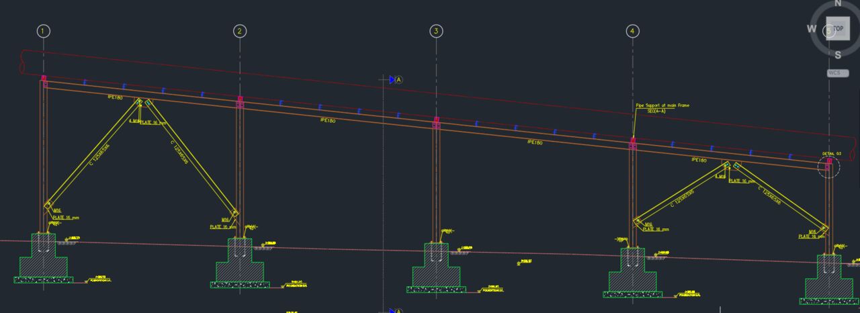
Task: Select the 'SEC(A-A)' annotation text
Action: [656, 111]
